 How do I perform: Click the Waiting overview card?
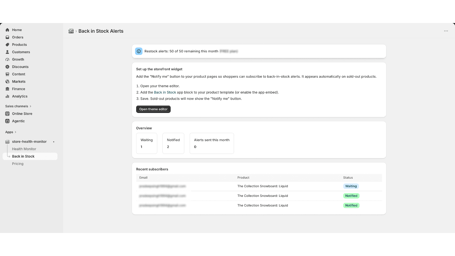point(147,143)
